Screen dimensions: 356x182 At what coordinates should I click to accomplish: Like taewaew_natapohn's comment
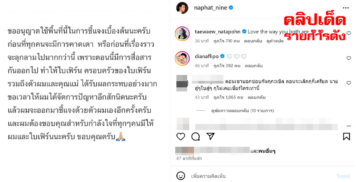[349, 33]
